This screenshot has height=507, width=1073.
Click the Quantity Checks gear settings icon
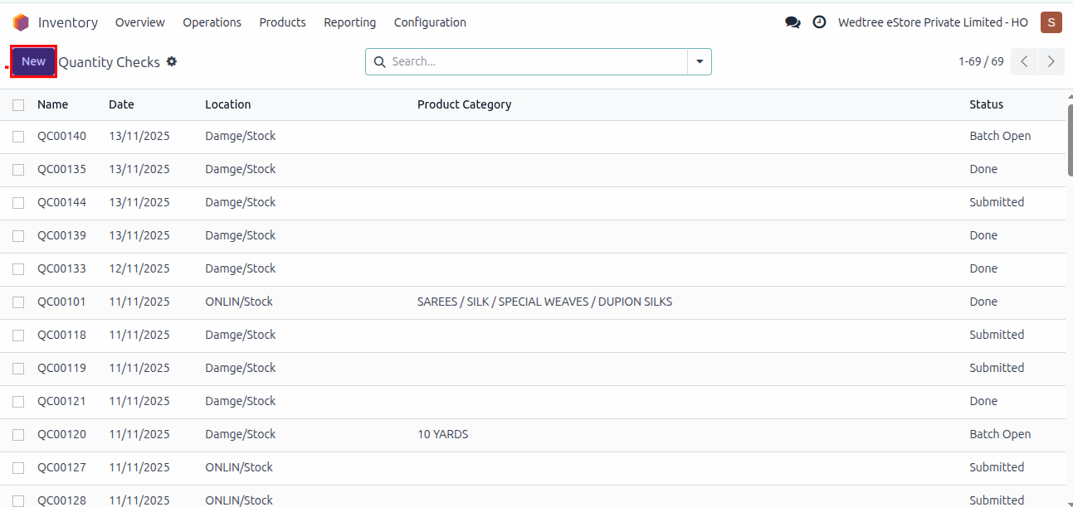[172, 61]
